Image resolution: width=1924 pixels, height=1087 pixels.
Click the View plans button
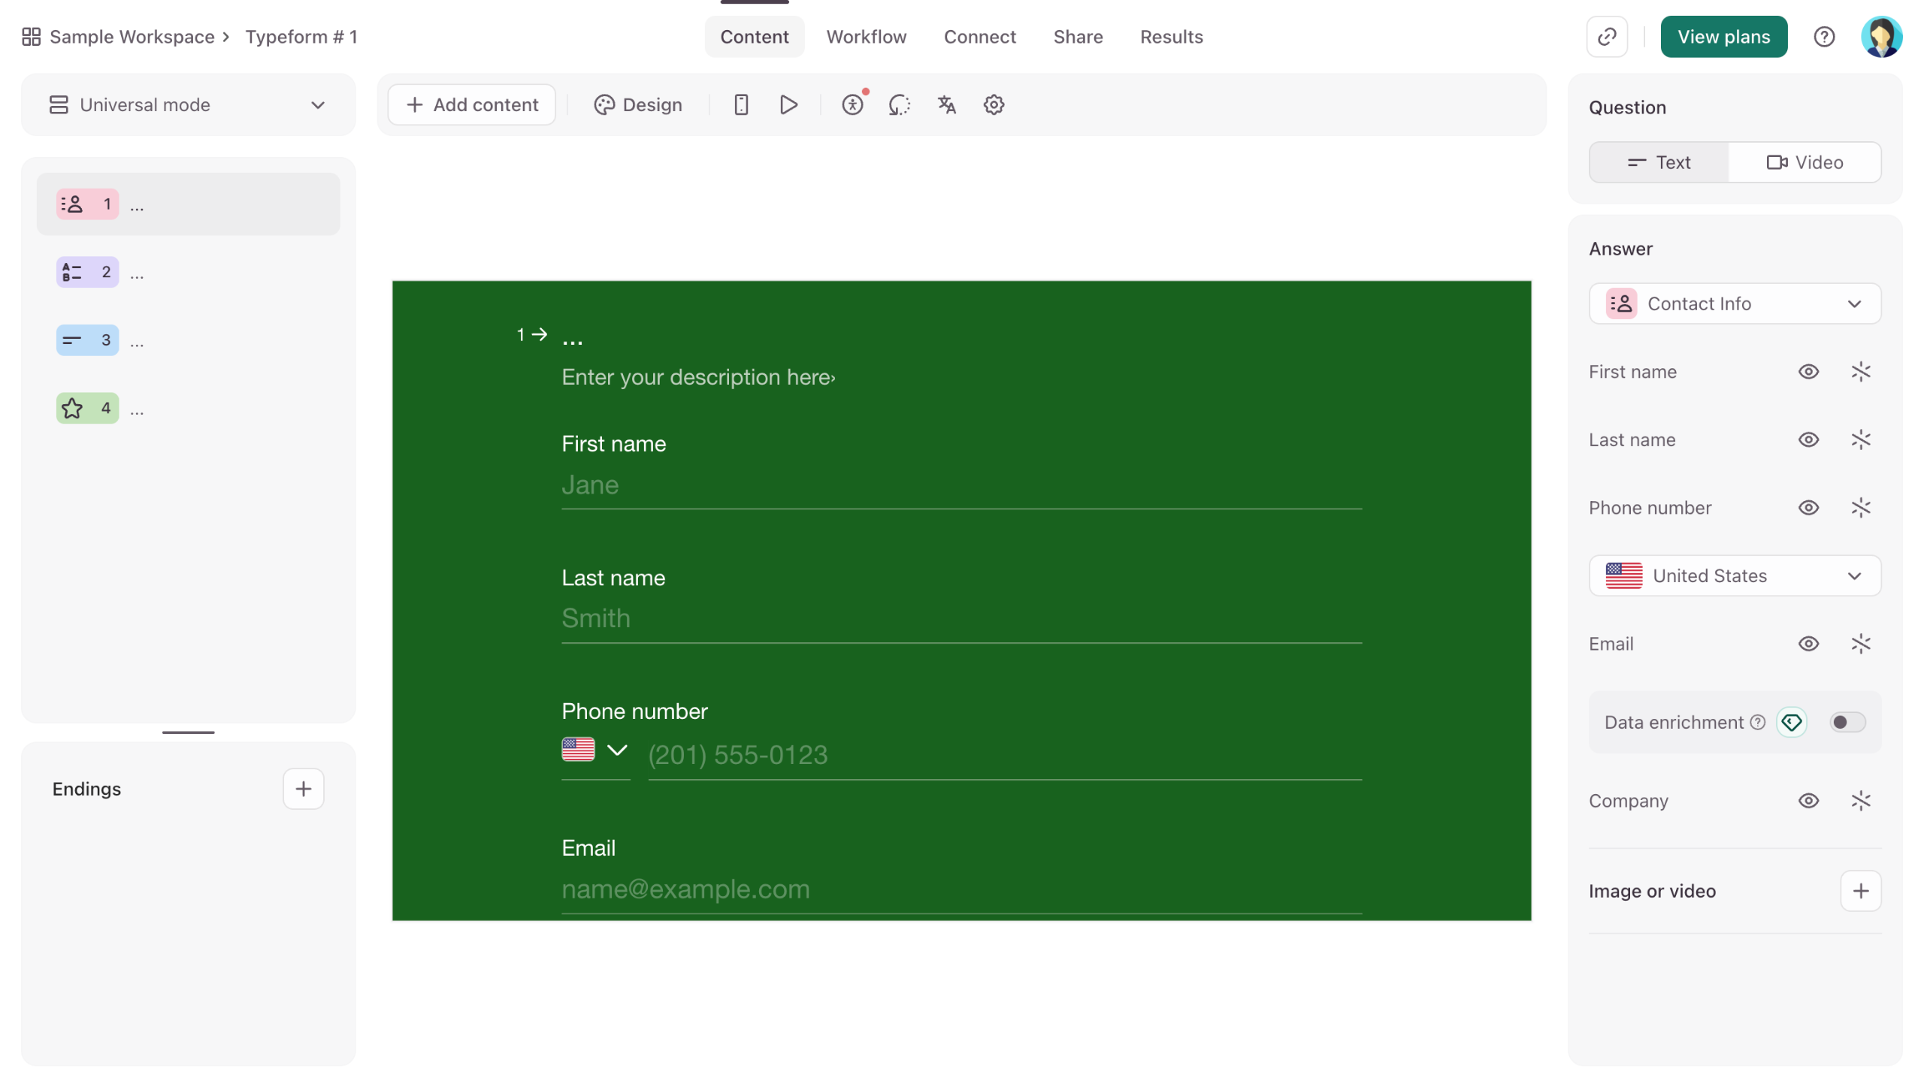tap(1723, 37)
